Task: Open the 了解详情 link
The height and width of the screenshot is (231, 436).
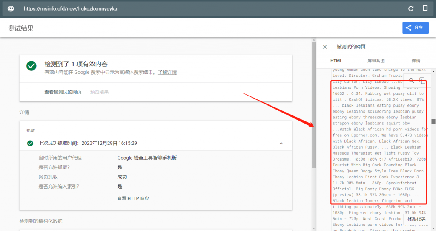Action: 167,72
